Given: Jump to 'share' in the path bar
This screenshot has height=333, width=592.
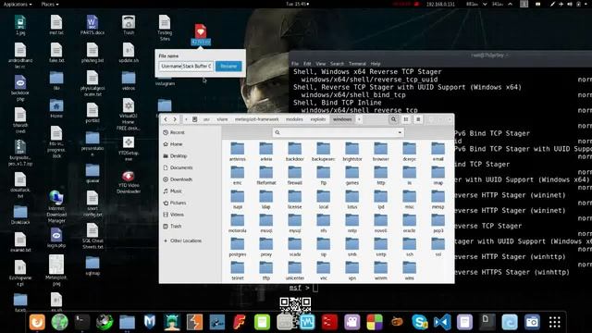Looking at the screenshot, I should 222,119.
